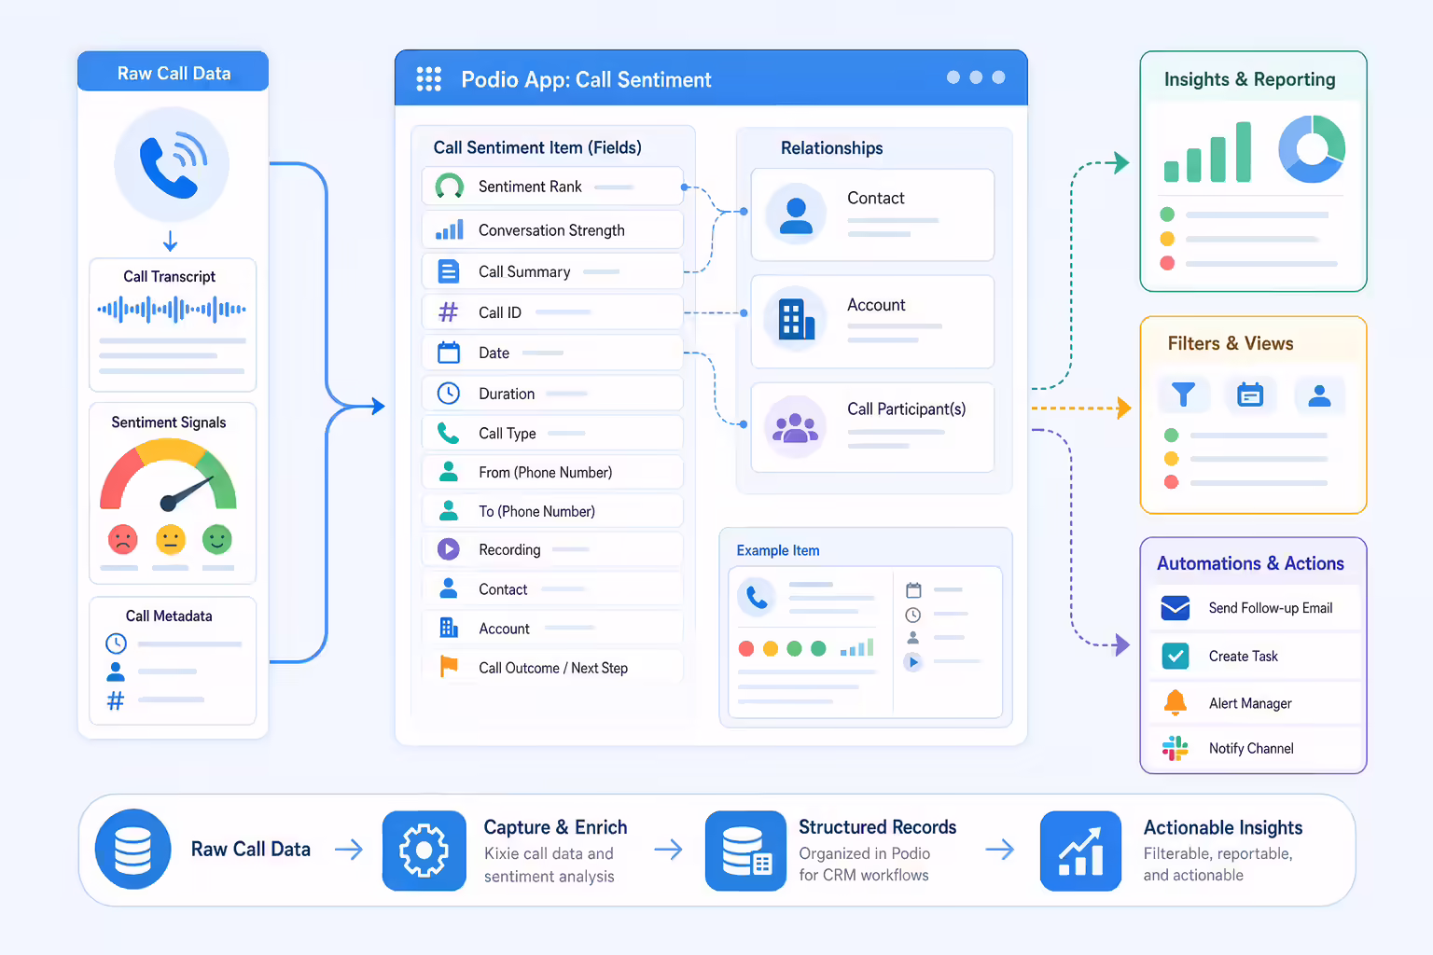Click the To (Phone Number) person icon
Image resolution: width=1433 pixels, height=955 pixels.
[x=449, y=511]
